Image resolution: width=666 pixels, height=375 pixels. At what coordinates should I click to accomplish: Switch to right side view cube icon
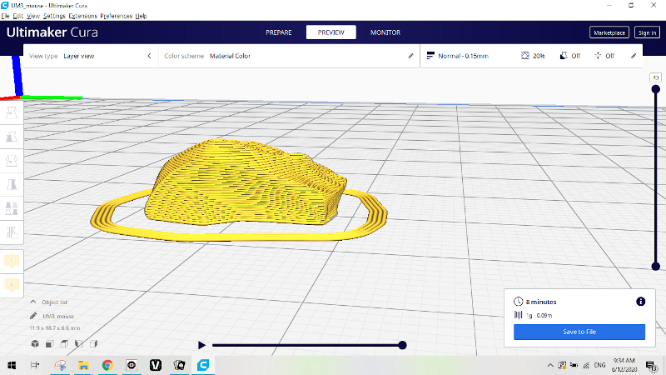(x=93, y=343)
